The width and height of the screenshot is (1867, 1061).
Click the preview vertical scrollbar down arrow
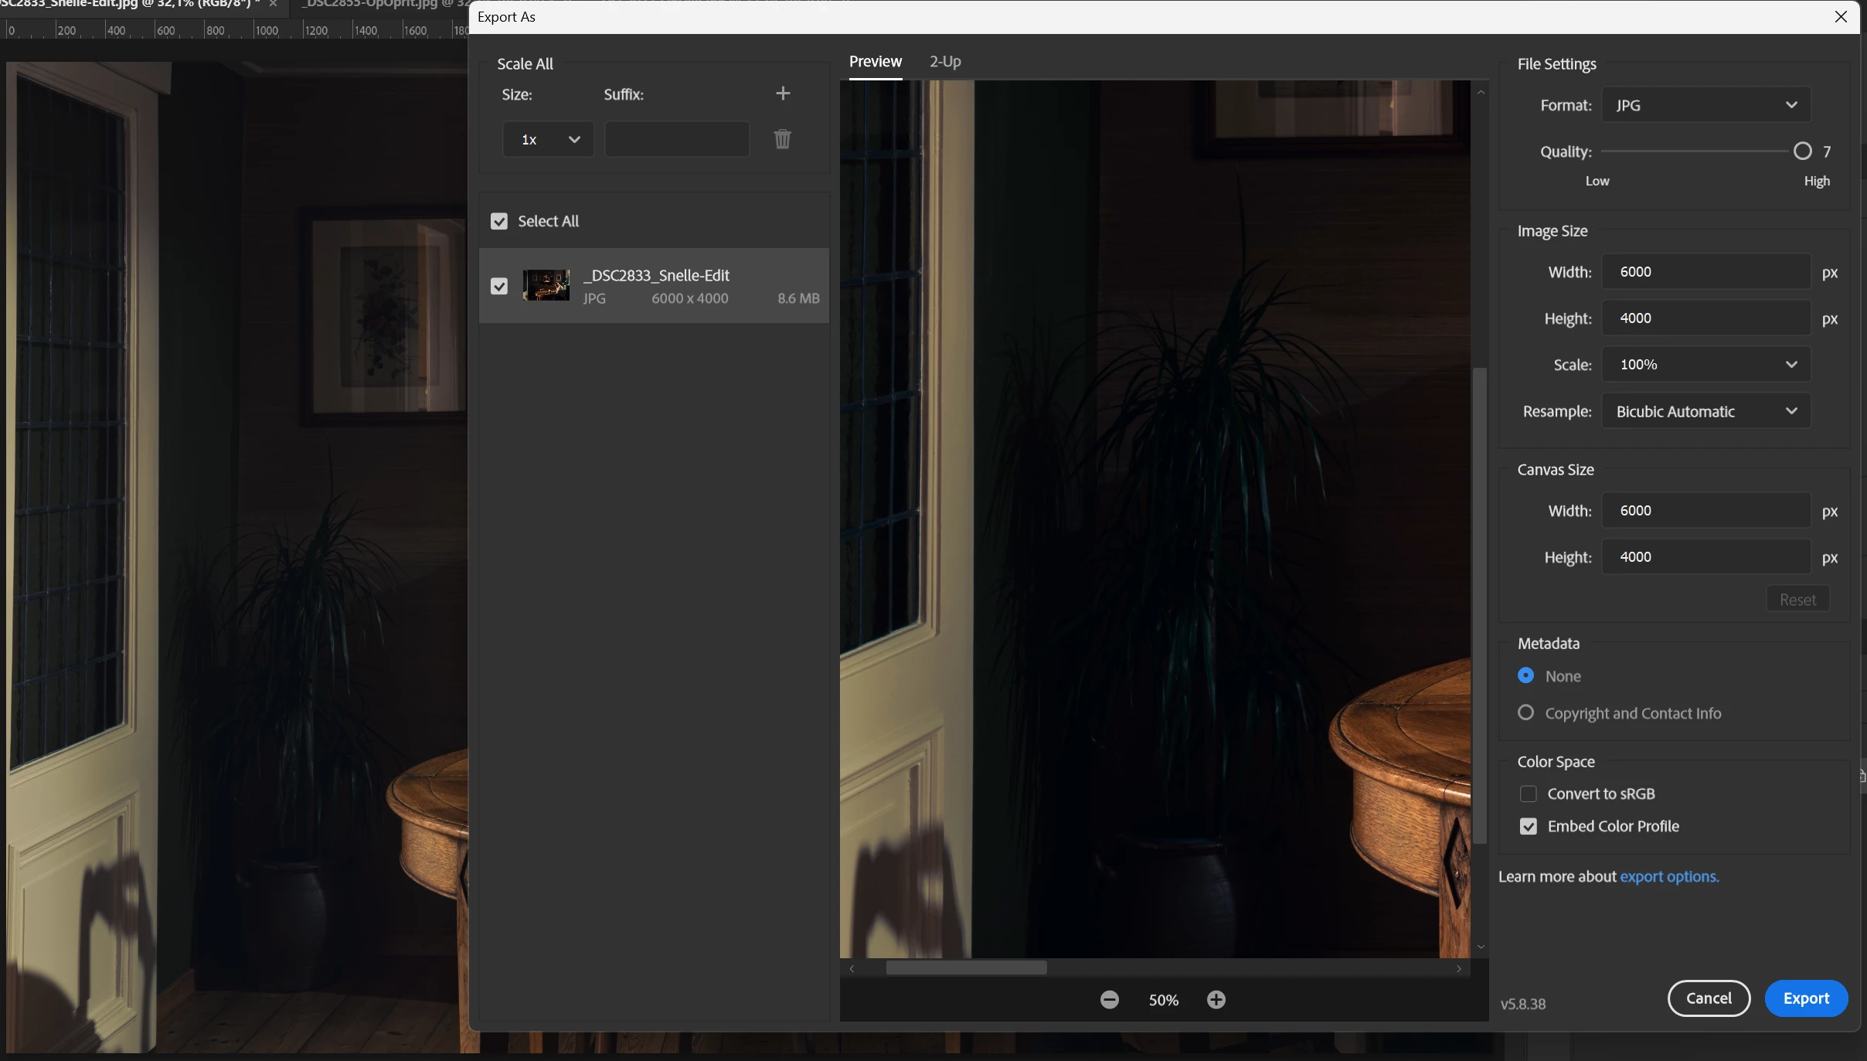(x=1481, y=947)
